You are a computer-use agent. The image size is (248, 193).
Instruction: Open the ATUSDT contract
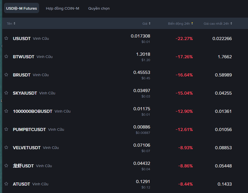pyautogui.click(x=22, y=184)
